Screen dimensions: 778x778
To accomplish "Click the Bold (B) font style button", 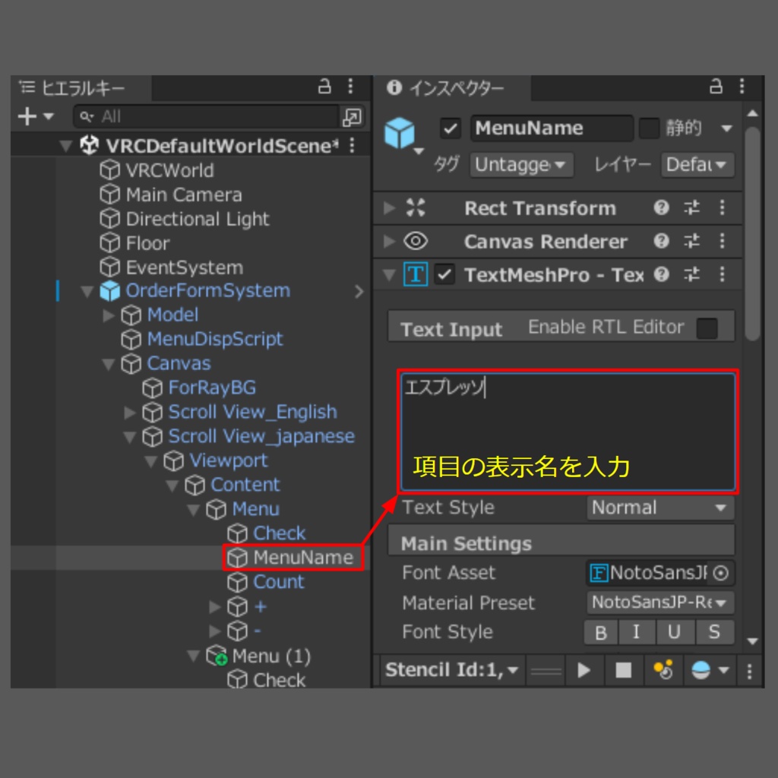I will [x=601, y=631].
